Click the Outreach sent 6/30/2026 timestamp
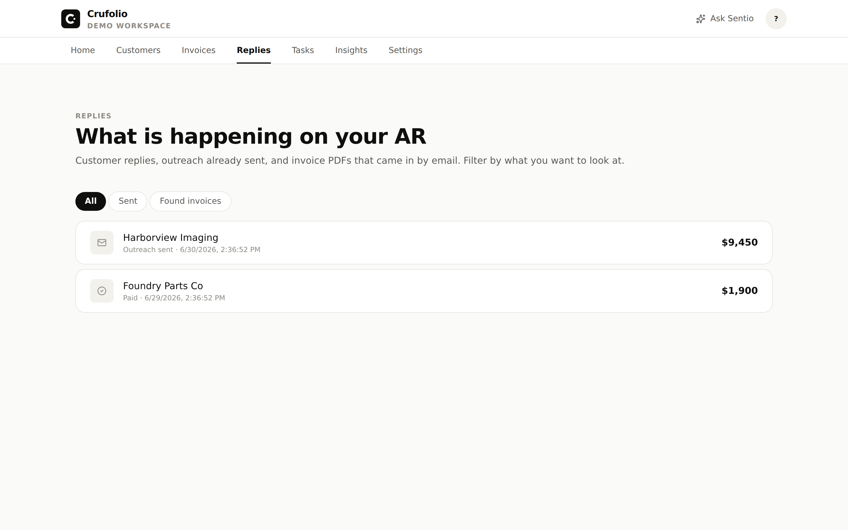Screen dimensions: 848x530 click(x=192, y=250)
